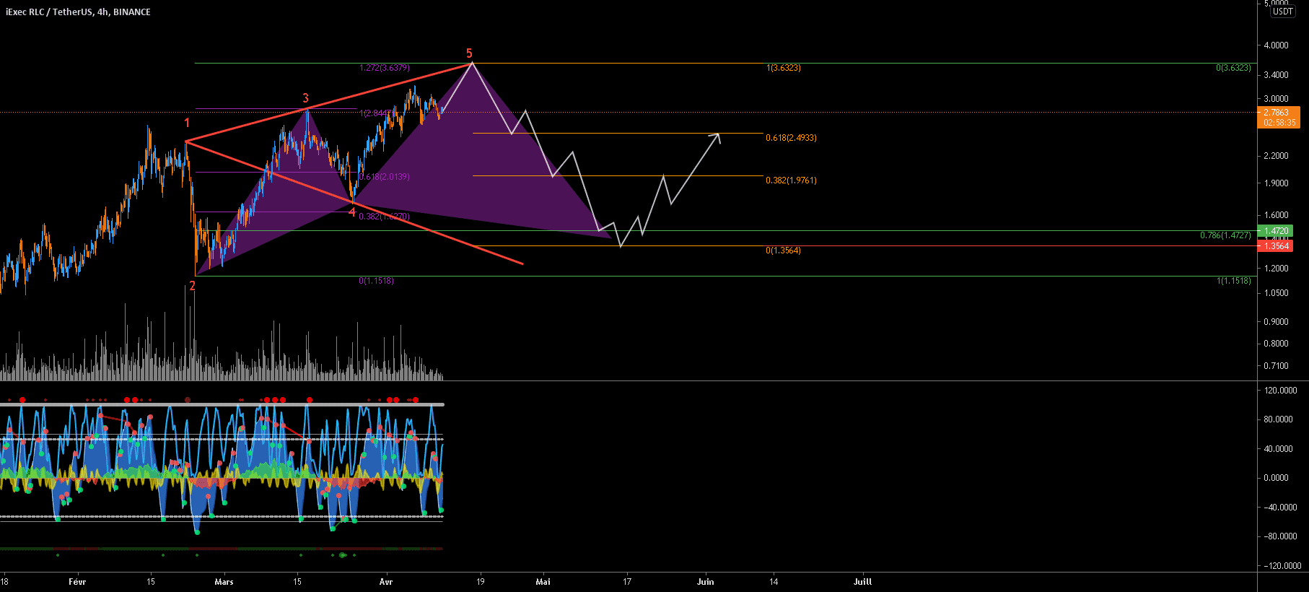
Task: Click the −40.0000 oscillator scale value
Action: pyautogui.click(x=1280, y=508)
